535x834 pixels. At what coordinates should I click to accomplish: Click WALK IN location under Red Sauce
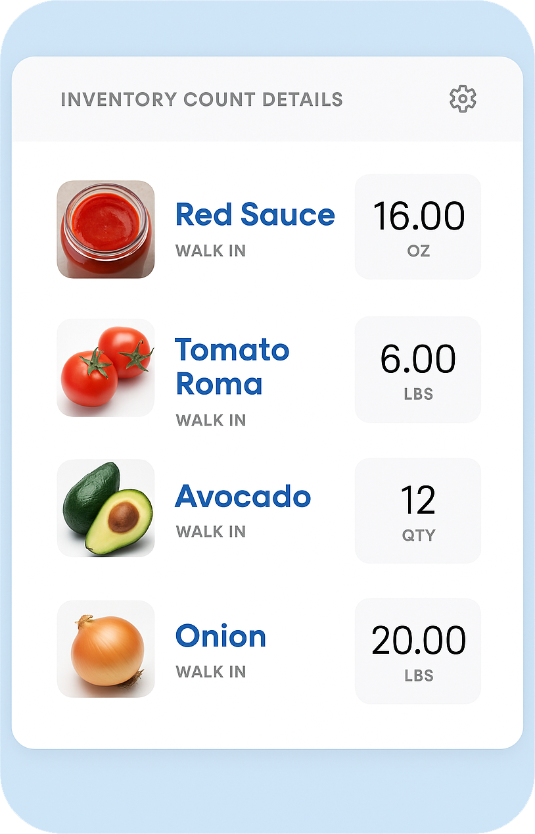click(x=210, y=251)
